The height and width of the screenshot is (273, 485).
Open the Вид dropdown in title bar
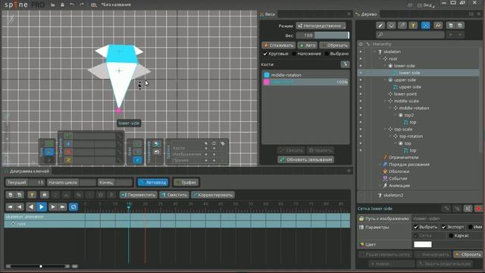426,5
